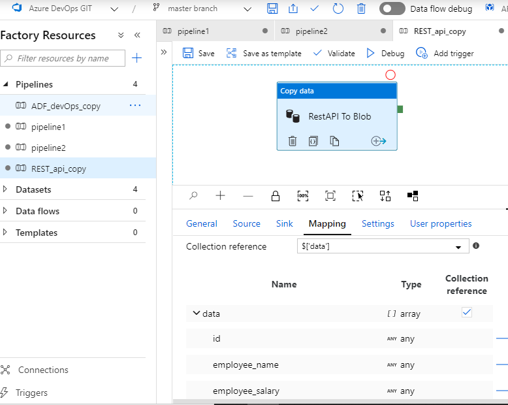Image resolution: width=508 pixels, height=405 pixels.
Task: Click Save as template
Action: (264, 53)
